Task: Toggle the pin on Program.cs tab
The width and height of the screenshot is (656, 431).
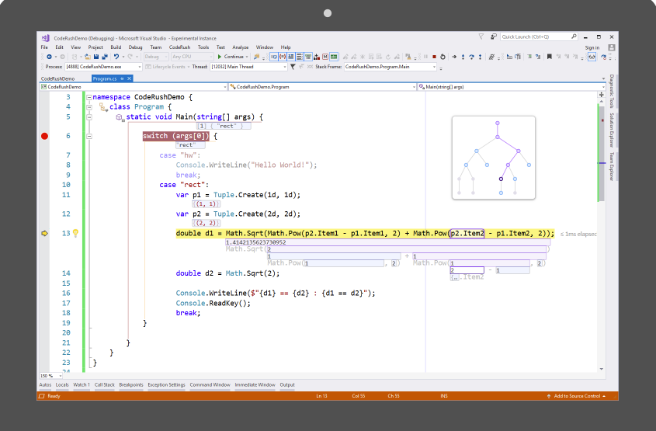Action: pyautogui.click(x=122, y=78)
